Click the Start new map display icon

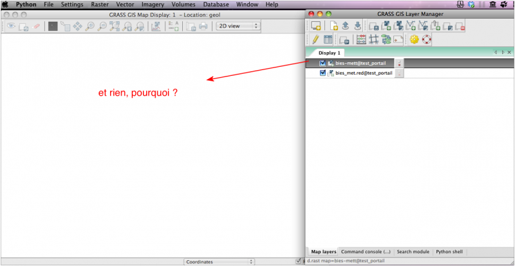[315, 26]
